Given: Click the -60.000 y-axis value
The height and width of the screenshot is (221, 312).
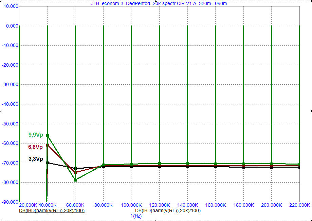Looking at the screenshot, I should point(10,143).
